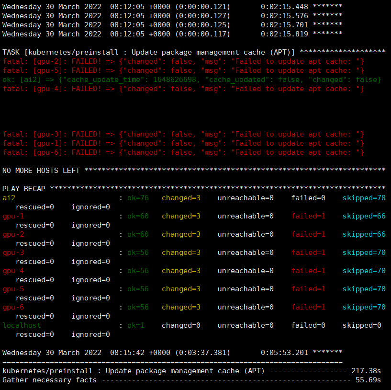Image resolution: width=391 pixels, height=390 pixels.
Task: Click skipped=0 in the localhost row
Action: (x=362, y=325)
